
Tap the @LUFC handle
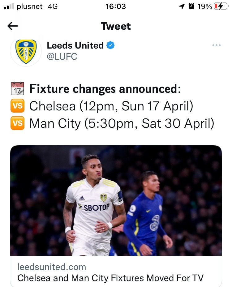tap(62, 57)
